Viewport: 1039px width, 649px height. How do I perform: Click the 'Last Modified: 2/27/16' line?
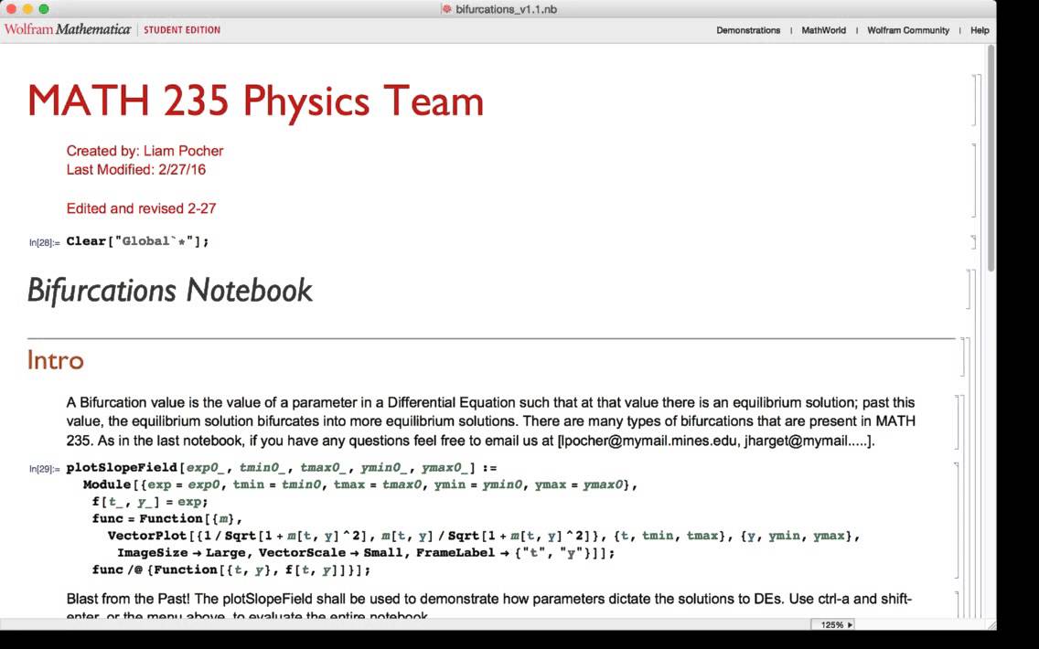[x=136, y=169]
